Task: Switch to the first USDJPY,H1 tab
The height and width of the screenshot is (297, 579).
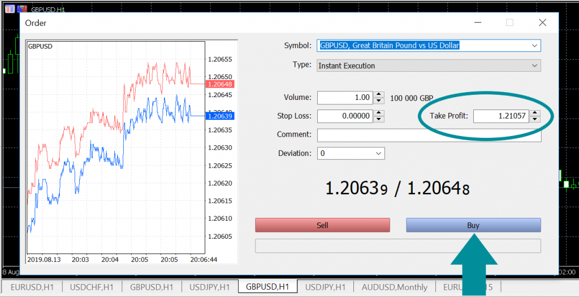Action: click(x=209, y=287)
